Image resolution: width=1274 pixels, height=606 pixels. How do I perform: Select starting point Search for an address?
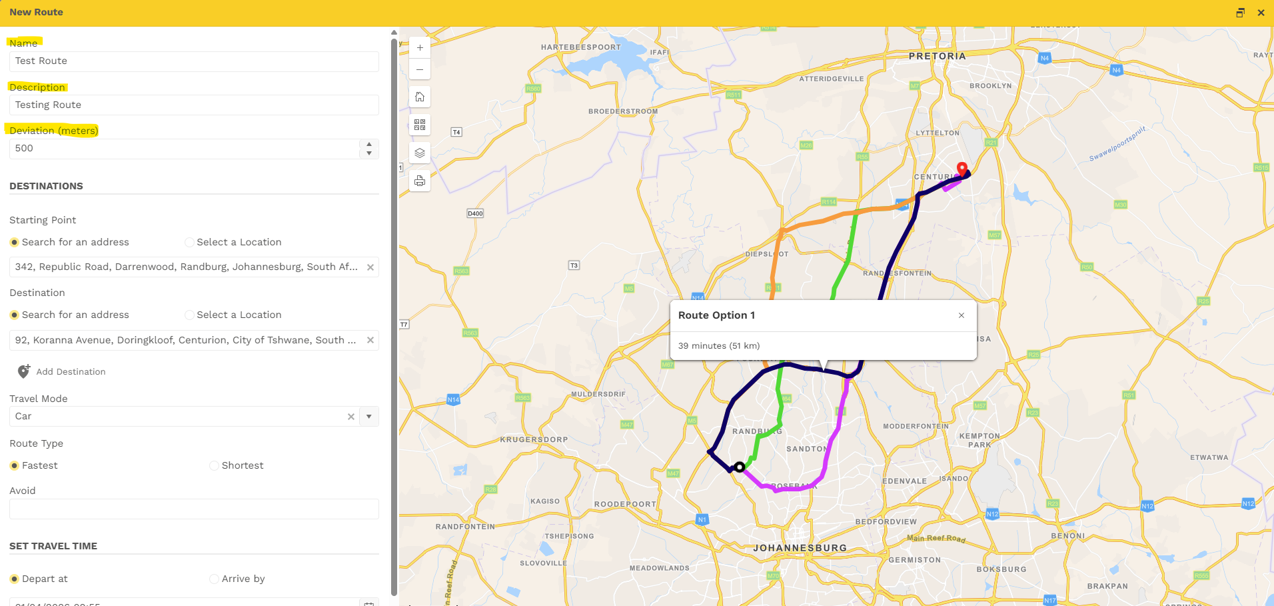click(x=14, y=242)
